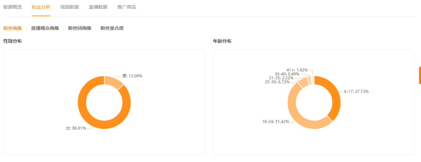Screen dimensions: 421x162
Task: Click the 18-24: 51.42% age label
Action: (276, 122)
